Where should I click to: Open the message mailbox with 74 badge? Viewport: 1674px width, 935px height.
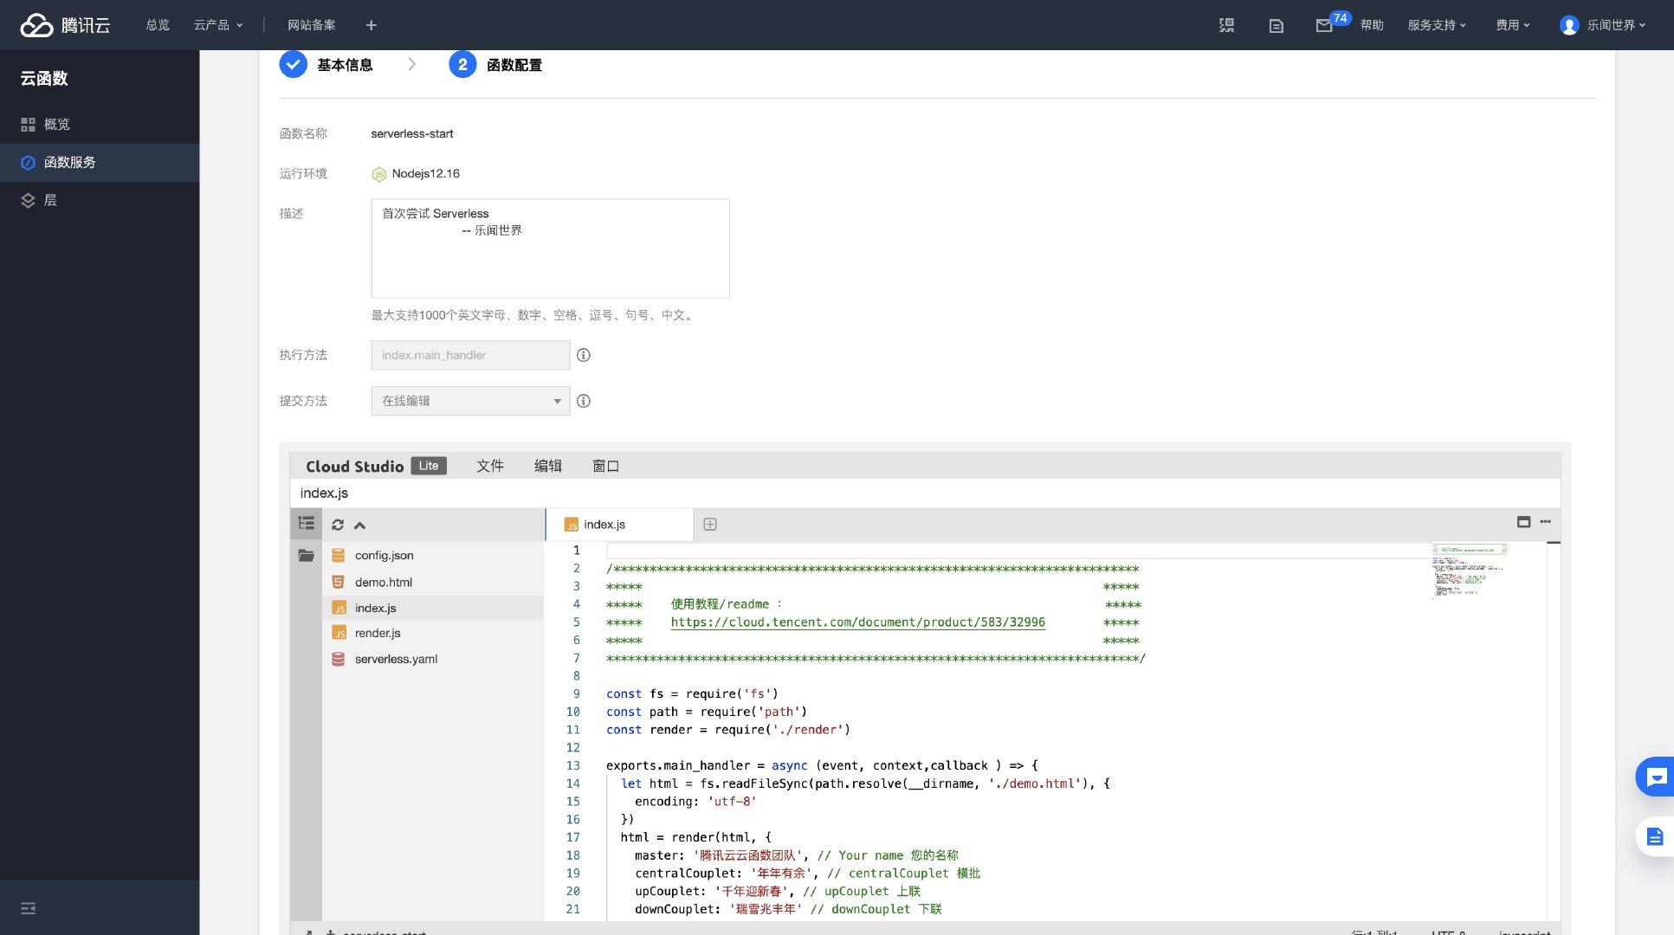point(1324,26)
